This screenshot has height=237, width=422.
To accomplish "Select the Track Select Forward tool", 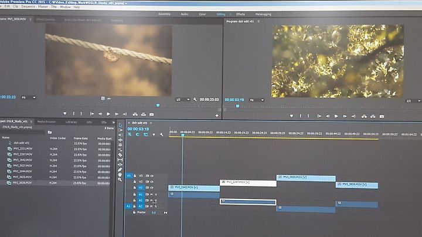I will [120, 130].
